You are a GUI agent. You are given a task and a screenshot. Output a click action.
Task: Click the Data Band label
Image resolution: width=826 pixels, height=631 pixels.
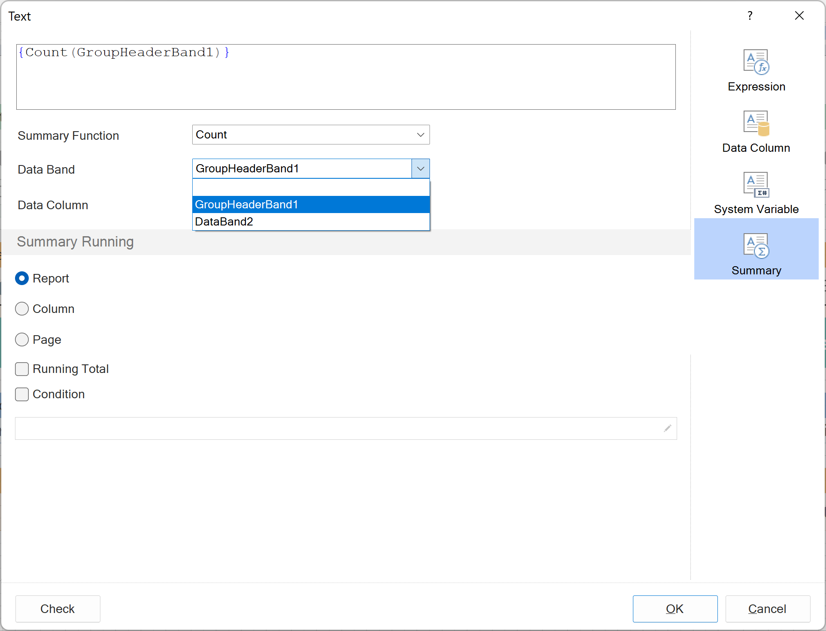pyautogui.click(x=46, y=169)
